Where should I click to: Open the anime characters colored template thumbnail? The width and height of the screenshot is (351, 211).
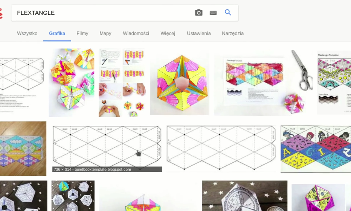(316, 149)
